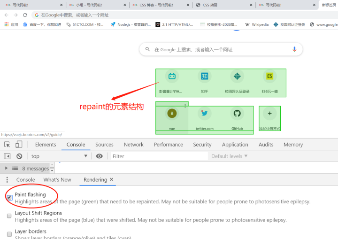Viewport: 338px width, 239px height.
Task: Switch to the Sources panel
Action: pyautogui.click(x=104, y=145)
